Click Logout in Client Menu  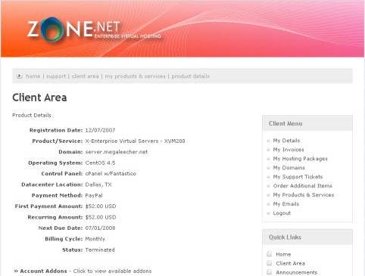point(282,213)
